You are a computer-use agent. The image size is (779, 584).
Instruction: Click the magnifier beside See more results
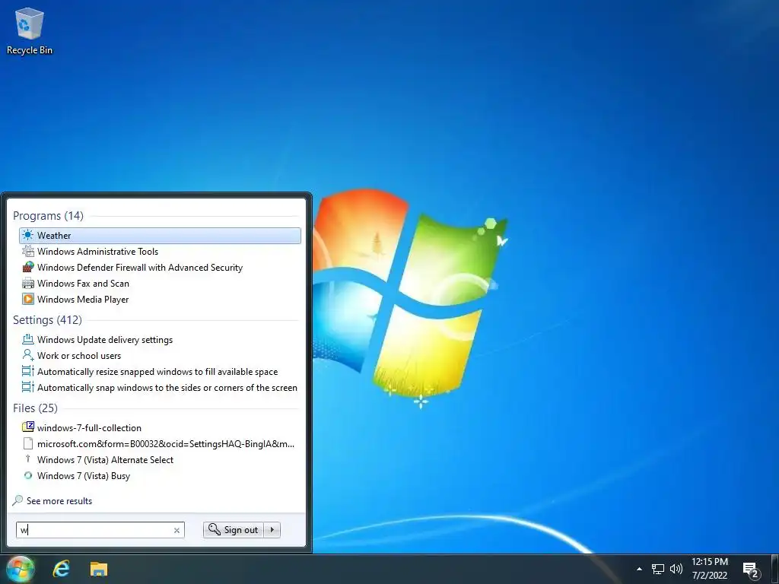17,500
